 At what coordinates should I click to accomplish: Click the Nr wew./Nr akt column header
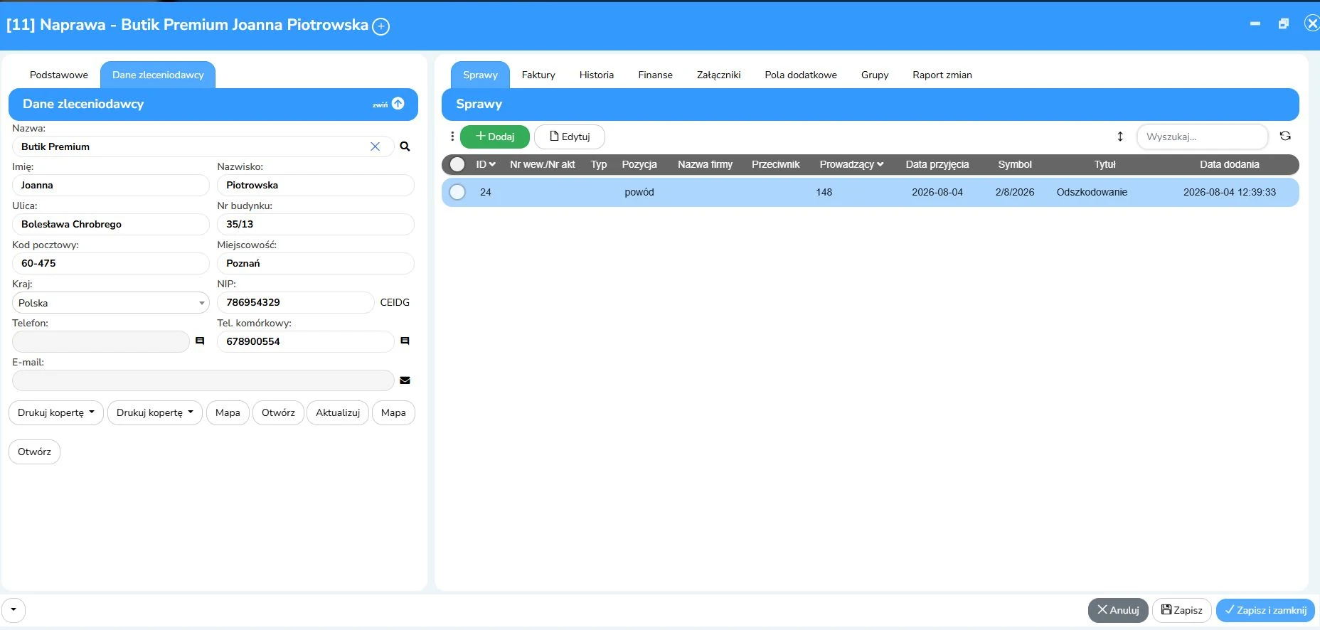coord(542,164)
